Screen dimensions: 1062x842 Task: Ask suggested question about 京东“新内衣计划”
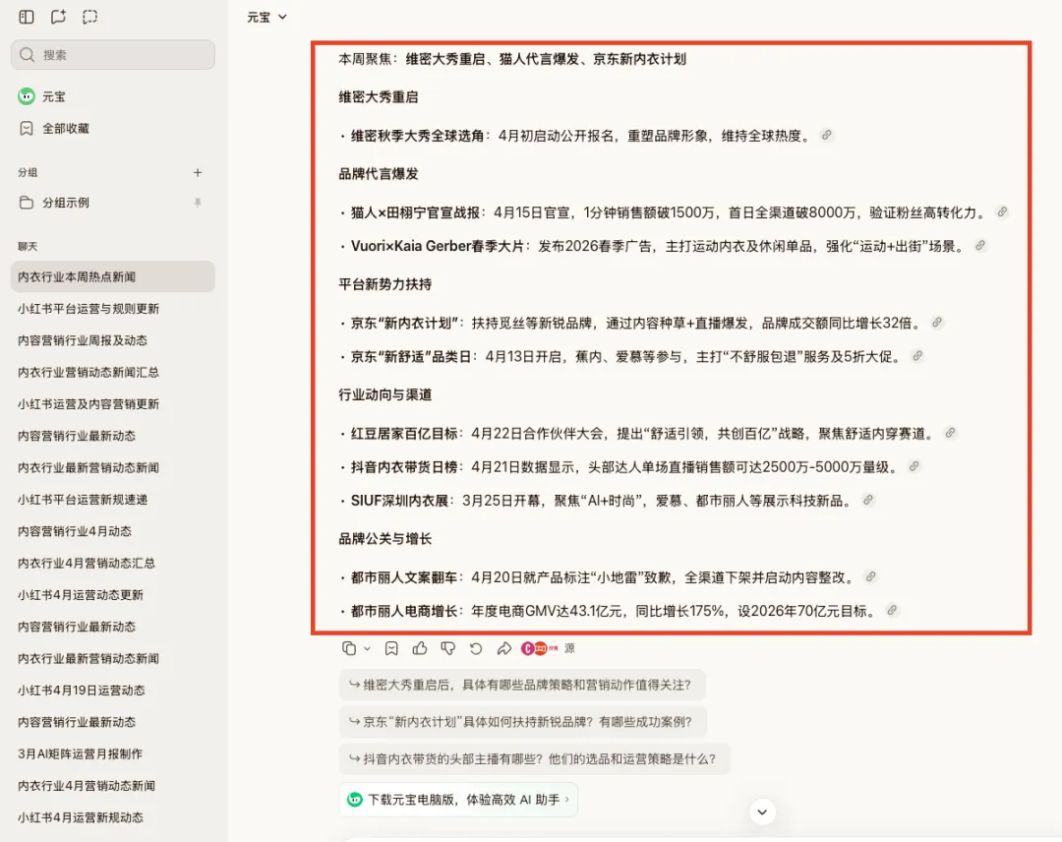pyautogui.click(x=523, y=722)
